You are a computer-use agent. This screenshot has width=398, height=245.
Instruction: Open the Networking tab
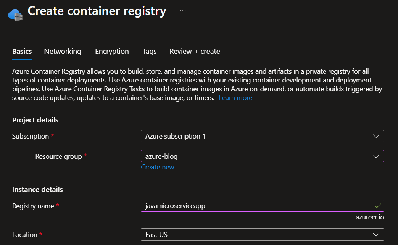pyautogui.click(x=63, y=51)
